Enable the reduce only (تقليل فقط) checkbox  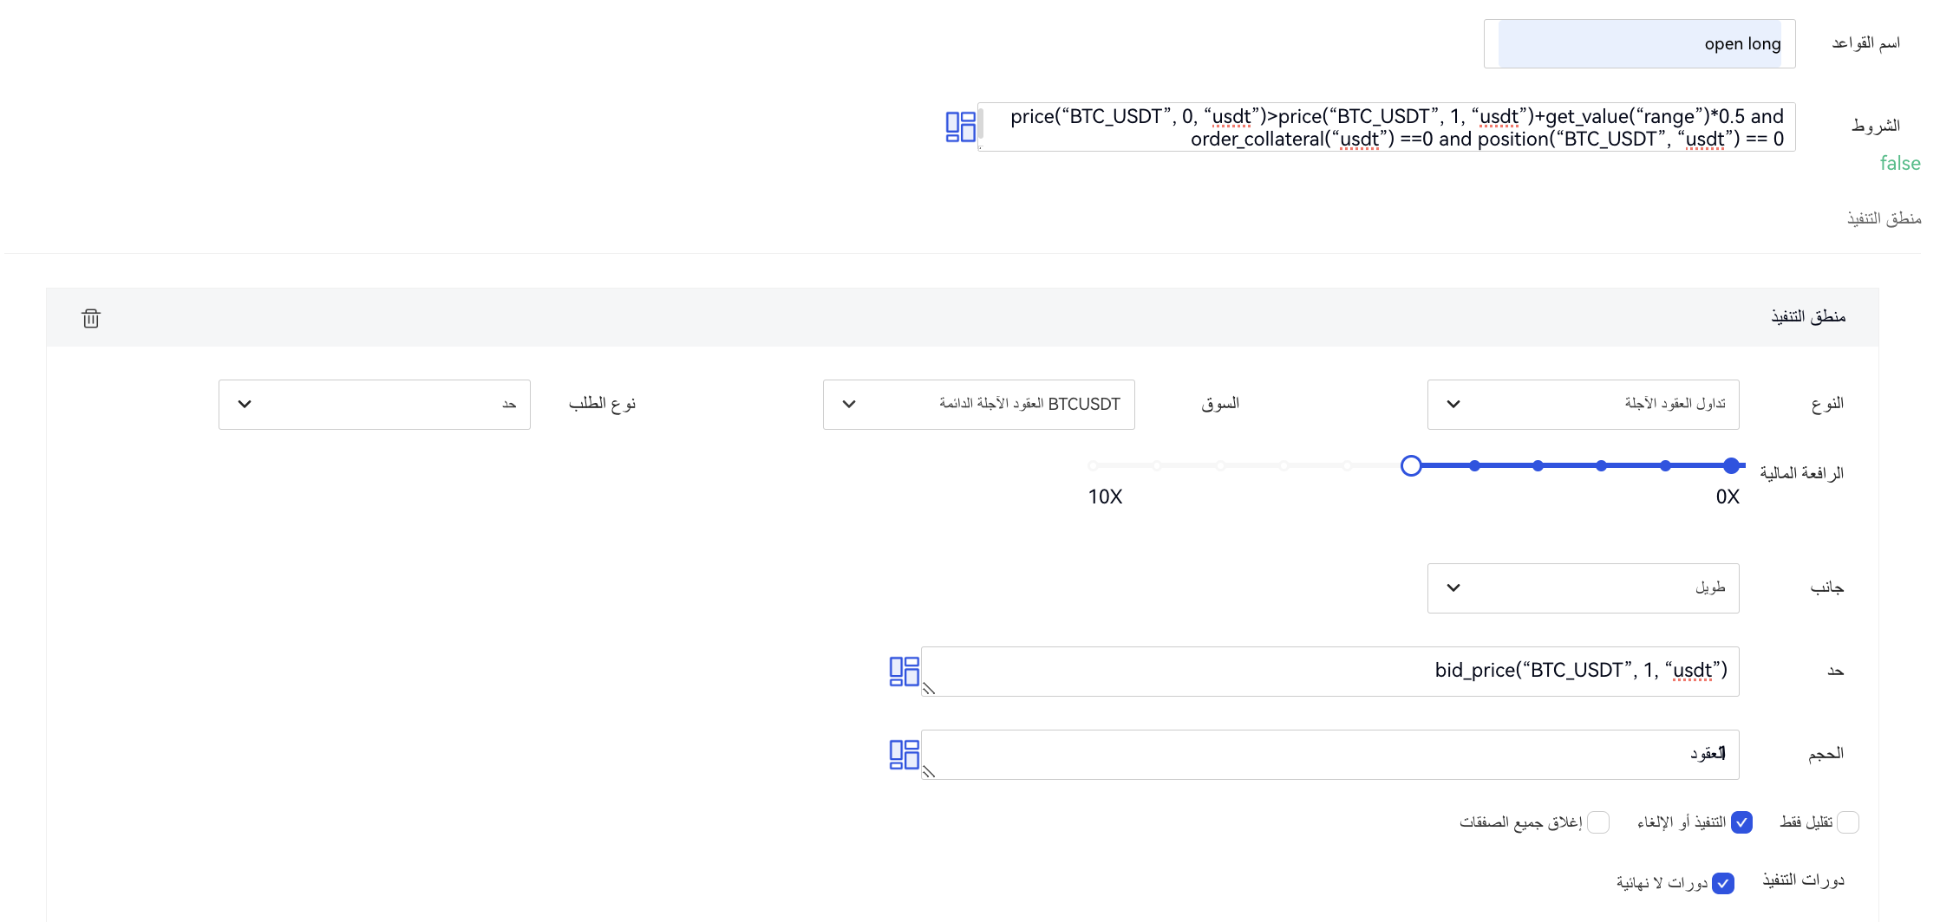[x=1848, y=822]
